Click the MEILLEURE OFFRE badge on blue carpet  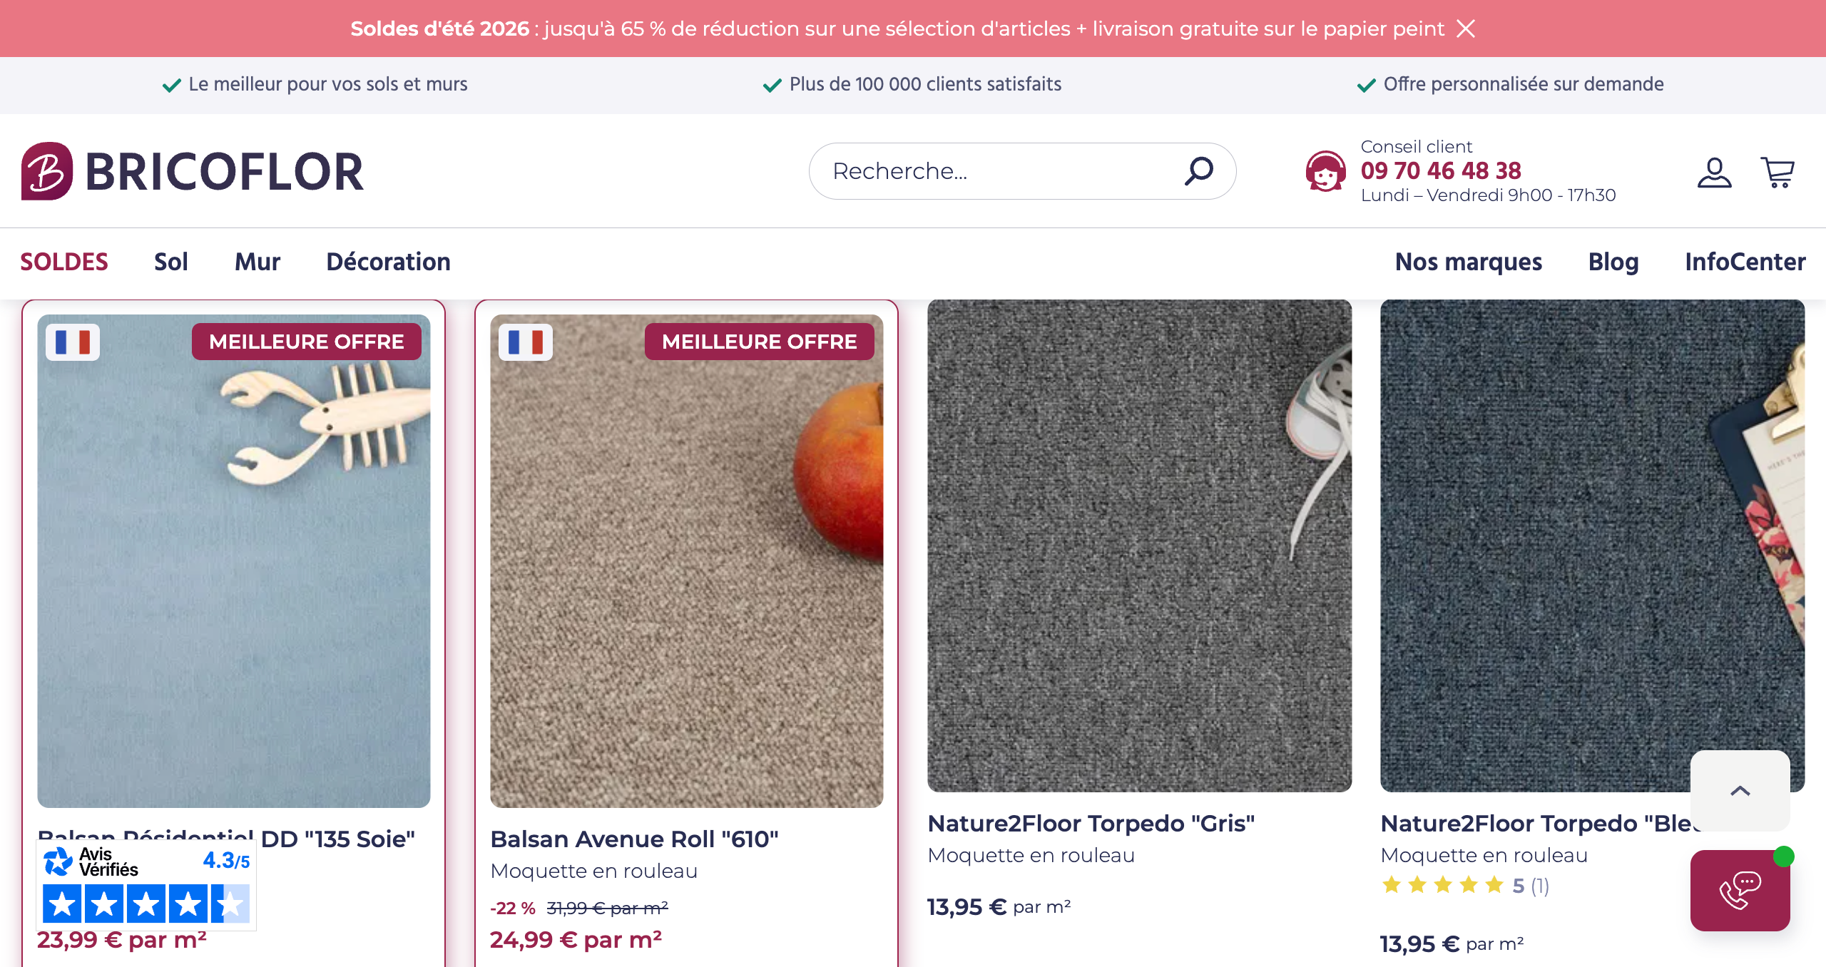[x=307, y=342]
